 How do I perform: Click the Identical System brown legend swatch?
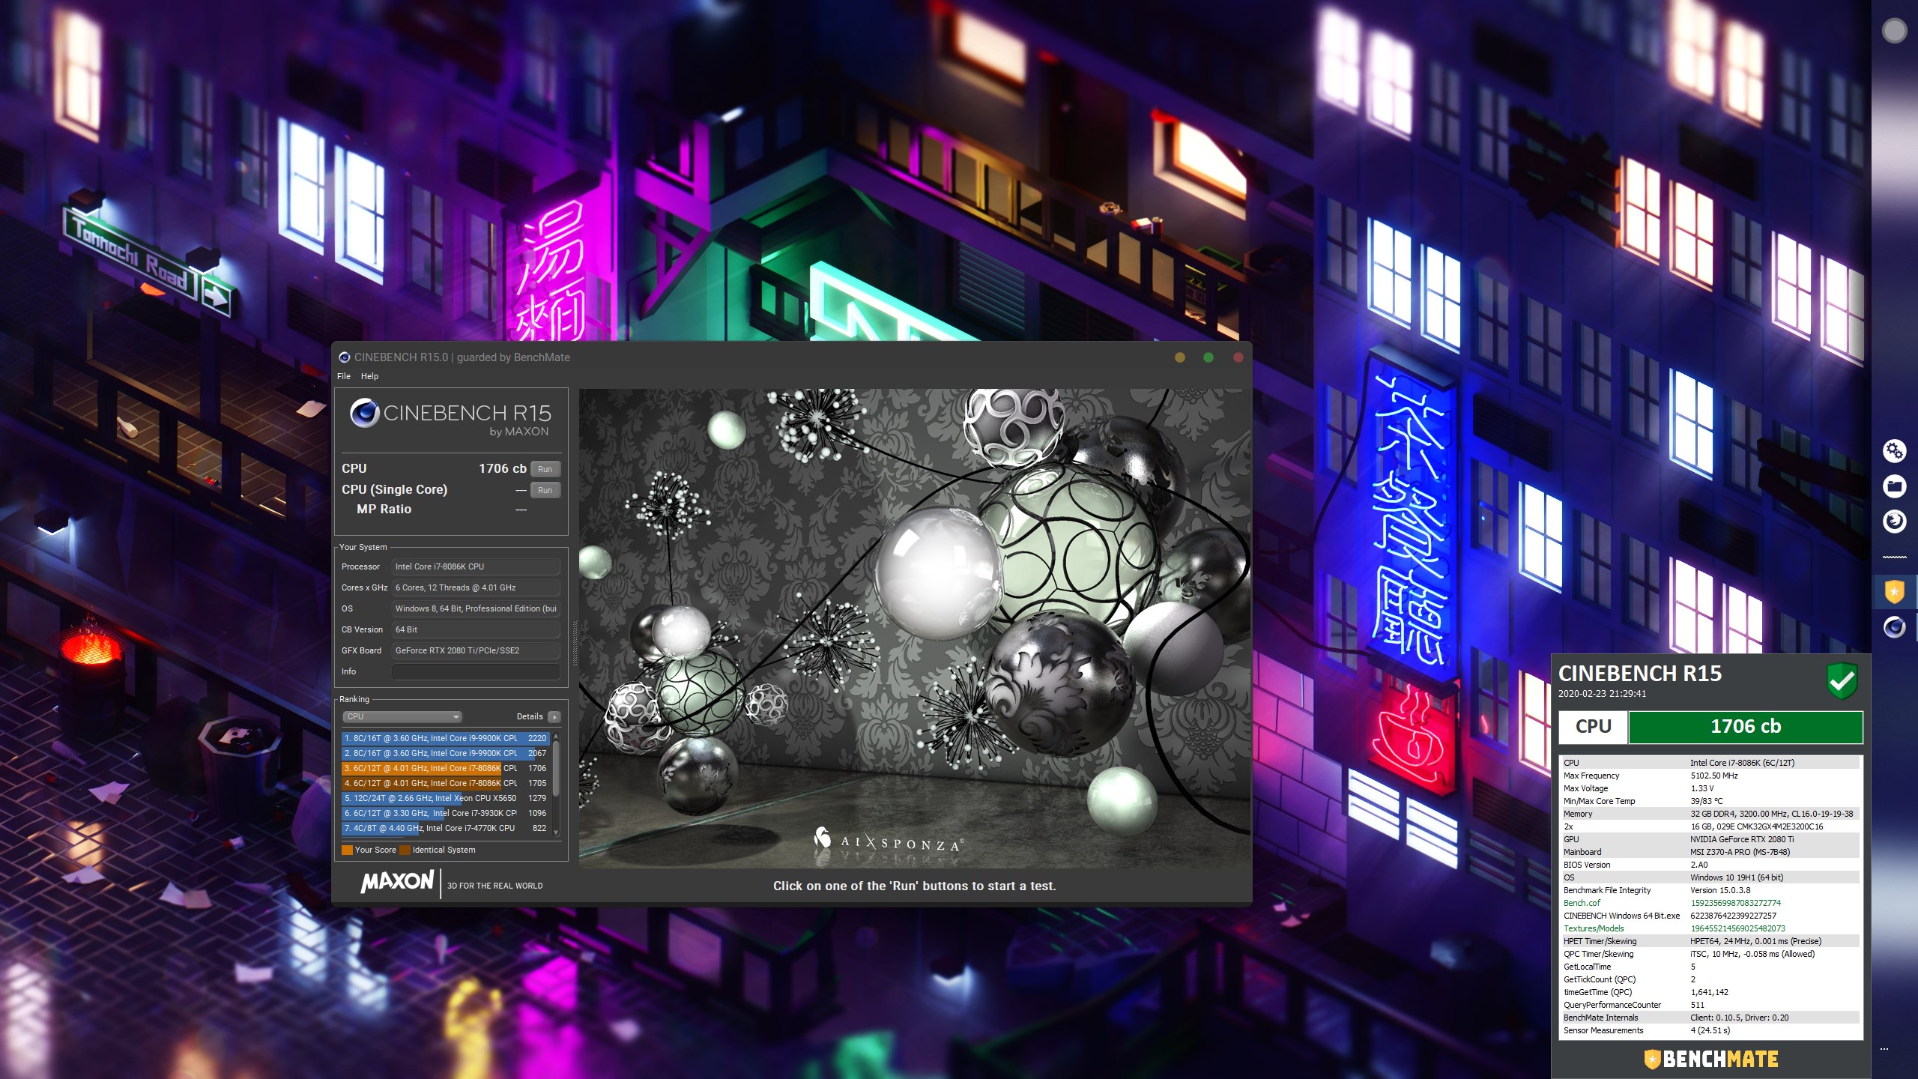point(405,850)
